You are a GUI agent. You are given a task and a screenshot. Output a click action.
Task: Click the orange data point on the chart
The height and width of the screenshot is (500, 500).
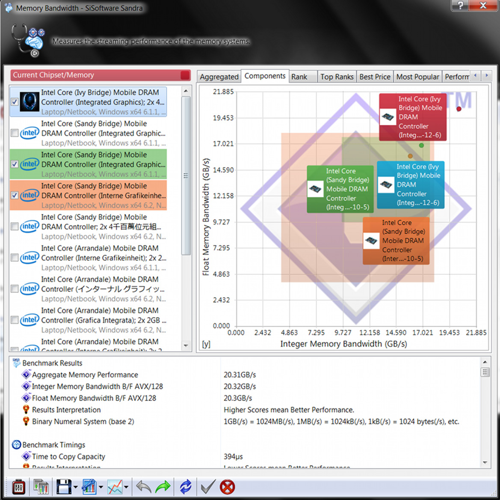click(x=411, y=156)
